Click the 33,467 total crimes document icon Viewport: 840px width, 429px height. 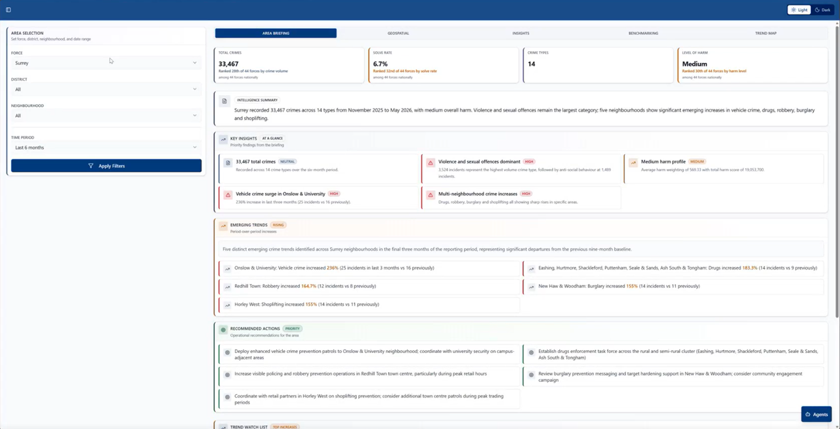[228, 162]
